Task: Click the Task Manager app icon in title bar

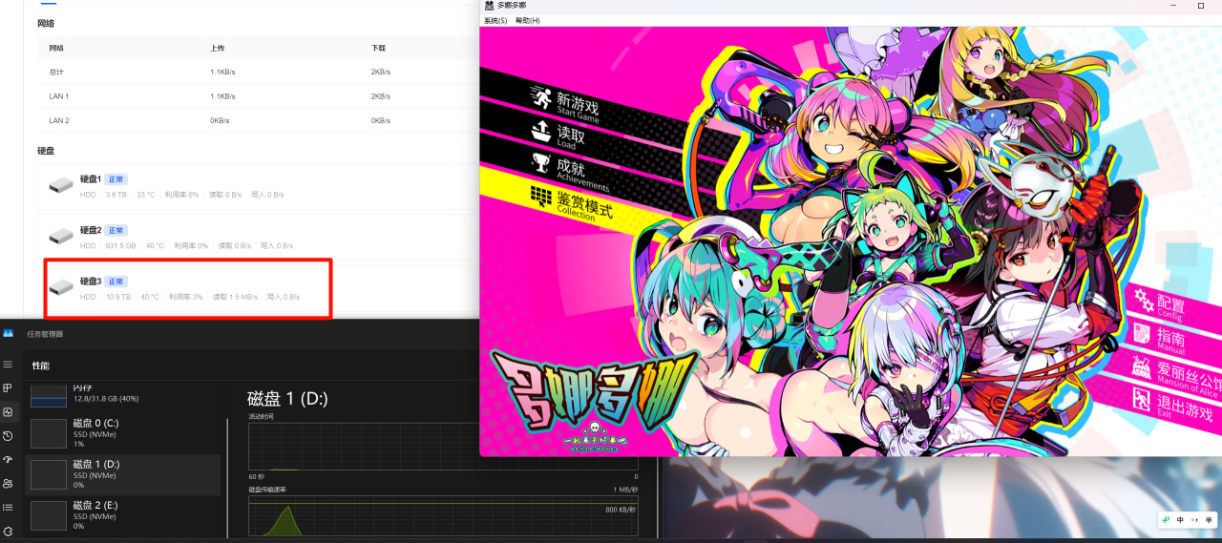Action: (8, 333)
